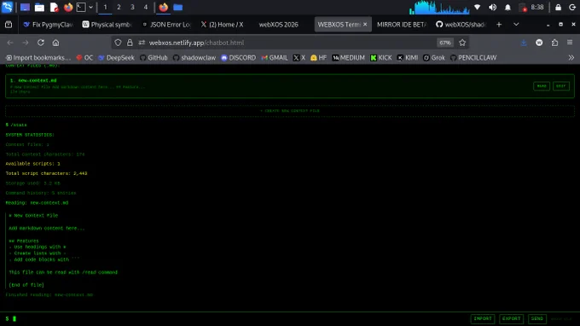Open the HF bookmark
The height and width of the screenshot is (326, 580).
pos(318,58)
